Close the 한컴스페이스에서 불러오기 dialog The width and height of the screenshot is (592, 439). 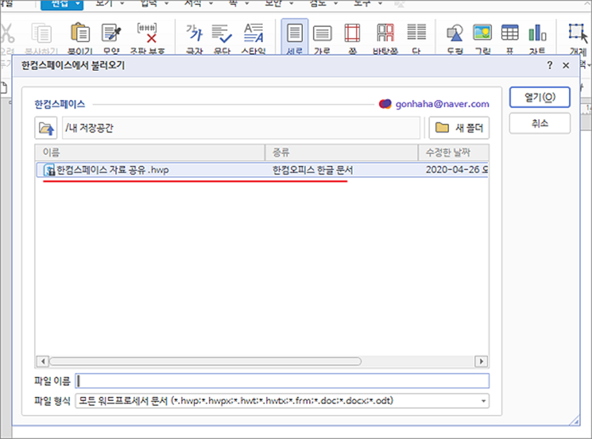pos(566,66)
